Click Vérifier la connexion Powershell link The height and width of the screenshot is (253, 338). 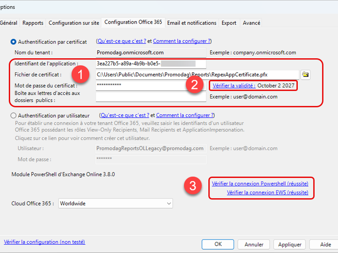pos(260,184)
